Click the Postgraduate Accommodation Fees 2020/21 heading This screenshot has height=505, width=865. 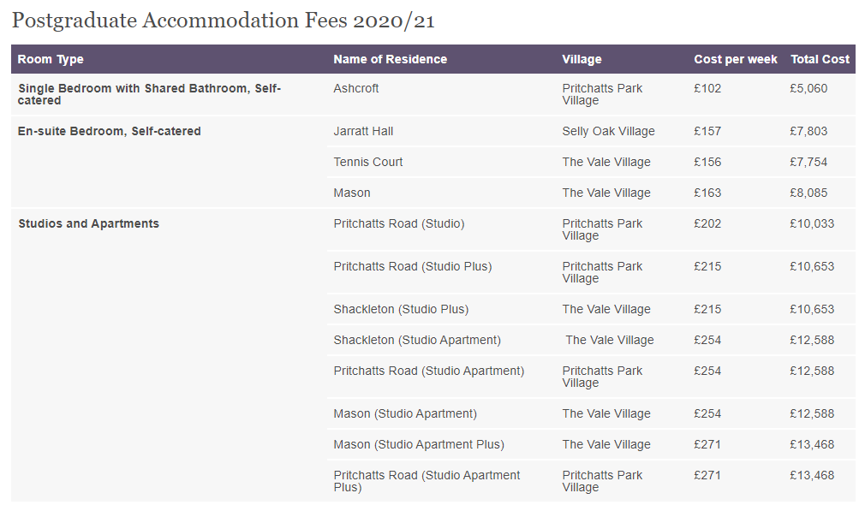pyautogui.click(x=224, y=21)
